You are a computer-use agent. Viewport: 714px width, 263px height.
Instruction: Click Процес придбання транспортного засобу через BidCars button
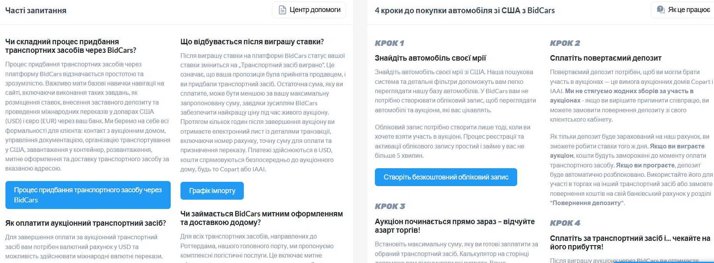pyautogui.click(x=88, y=195)
